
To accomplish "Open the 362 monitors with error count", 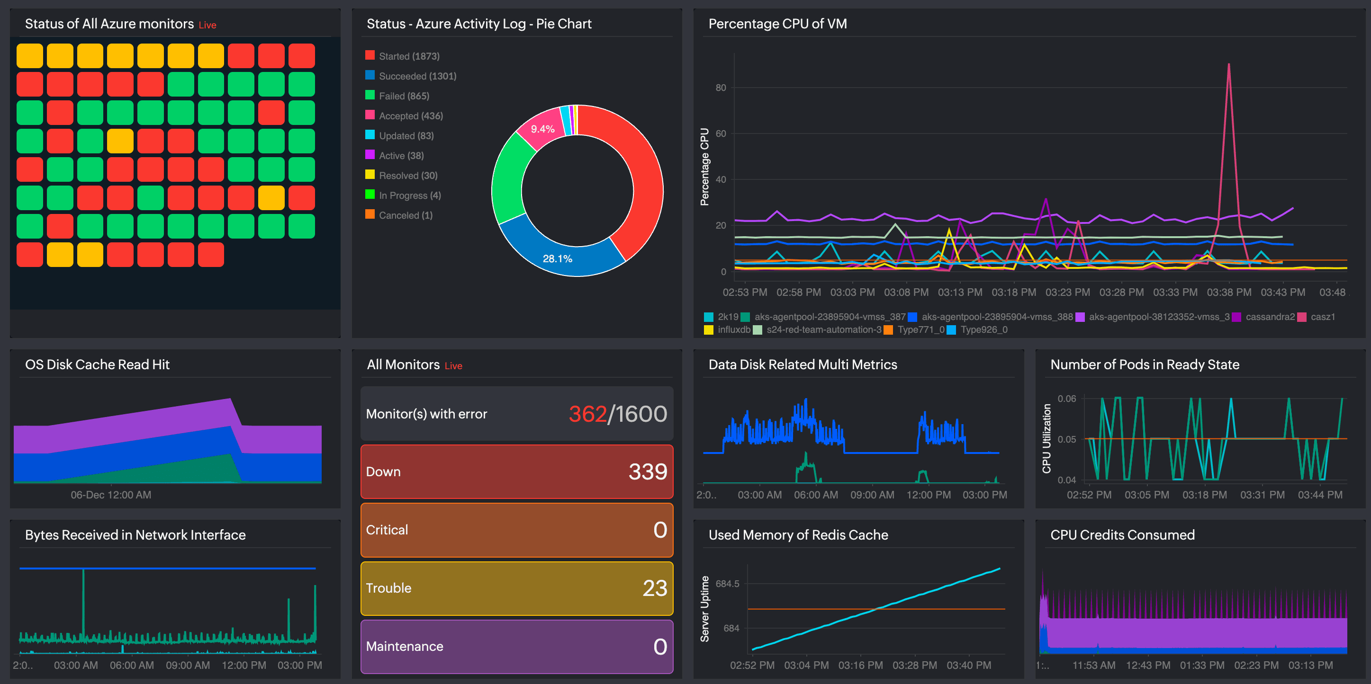I will point(587,414).
